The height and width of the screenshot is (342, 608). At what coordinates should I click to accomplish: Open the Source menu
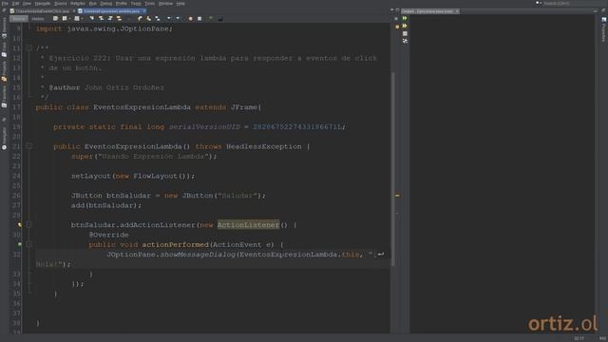pos(60,4)
